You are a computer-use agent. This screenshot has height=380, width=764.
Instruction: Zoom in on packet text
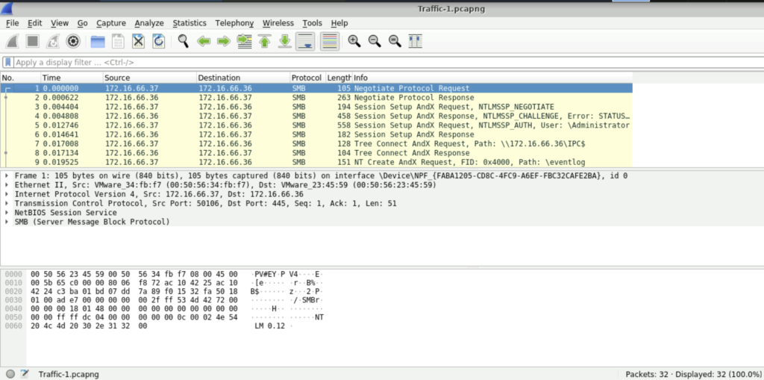(x=354, y=42)
